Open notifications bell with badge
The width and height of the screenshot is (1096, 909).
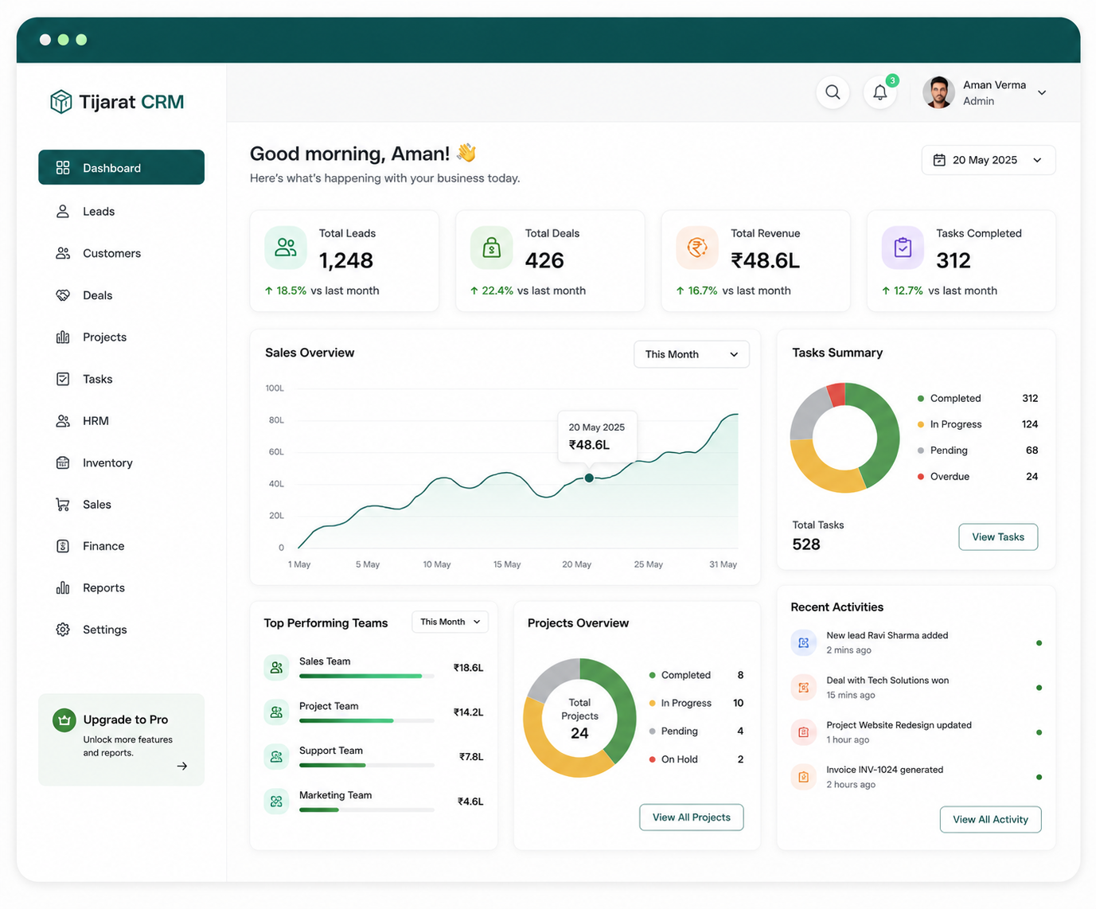(880, 92)
